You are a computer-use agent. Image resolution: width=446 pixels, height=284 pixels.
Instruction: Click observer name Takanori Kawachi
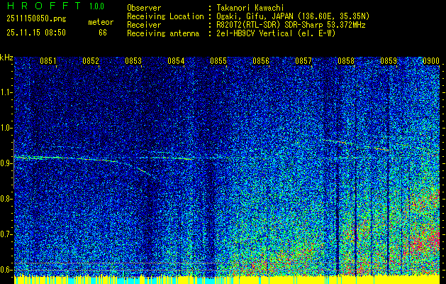tap(250, 8)
